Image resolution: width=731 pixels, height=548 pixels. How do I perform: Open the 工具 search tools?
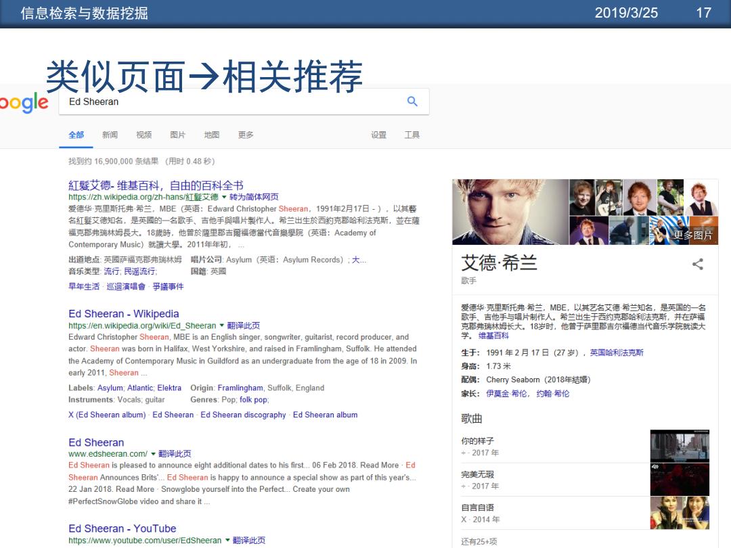pos(412,135)
